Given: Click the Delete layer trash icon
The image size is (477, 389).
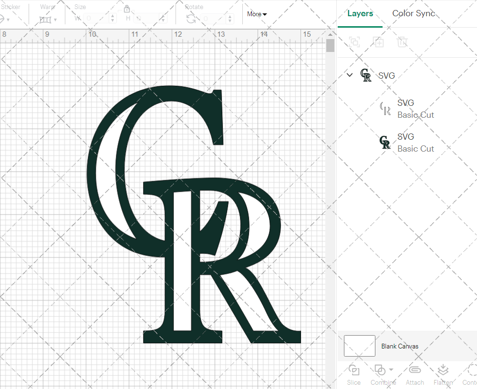Looking at the screenshot, I should click(402, 42).
